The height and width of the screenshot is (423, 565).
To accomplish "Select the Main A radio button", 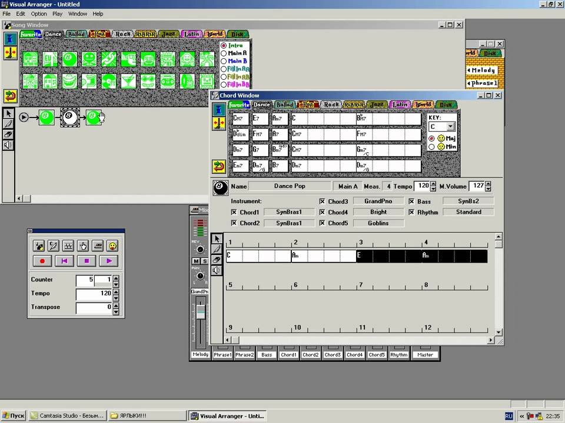I will pyautogui.click(x=224, y=53).
